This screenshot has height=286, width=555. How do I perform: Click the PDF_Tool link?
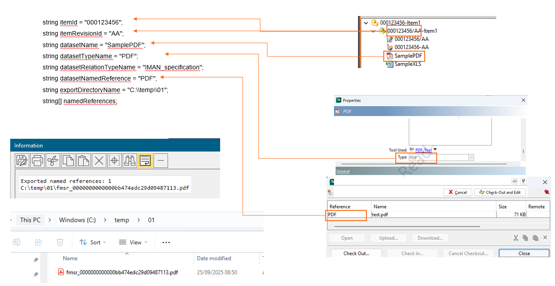[x=423, y=150]
